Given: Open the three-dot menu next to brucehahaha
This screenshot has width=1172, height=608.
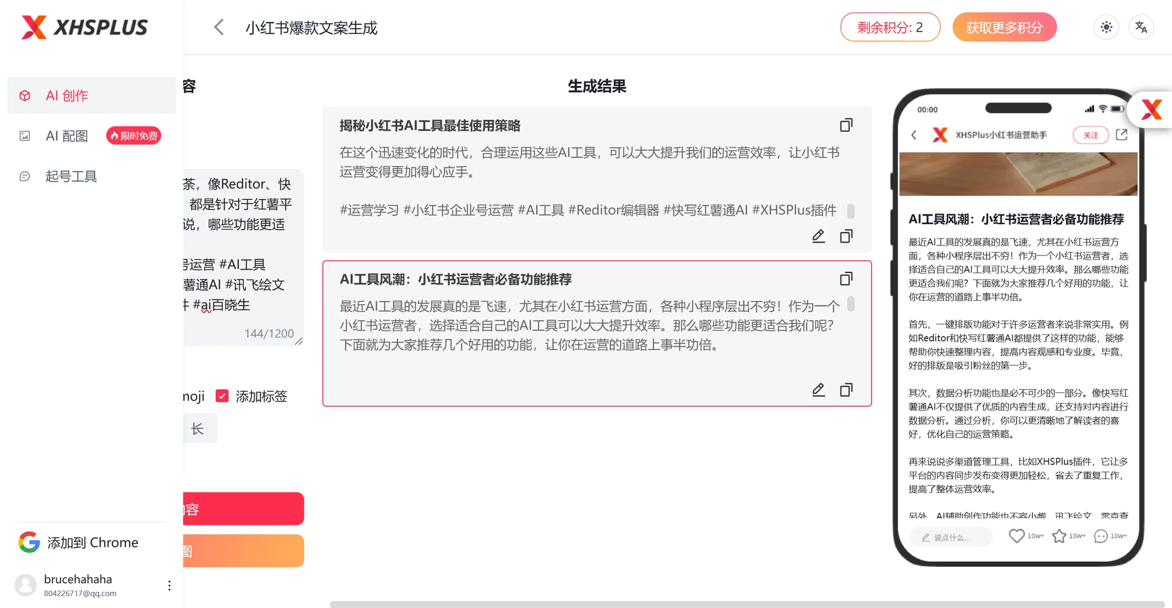Looking at the screenshot, I should click(x=168, y=585).
